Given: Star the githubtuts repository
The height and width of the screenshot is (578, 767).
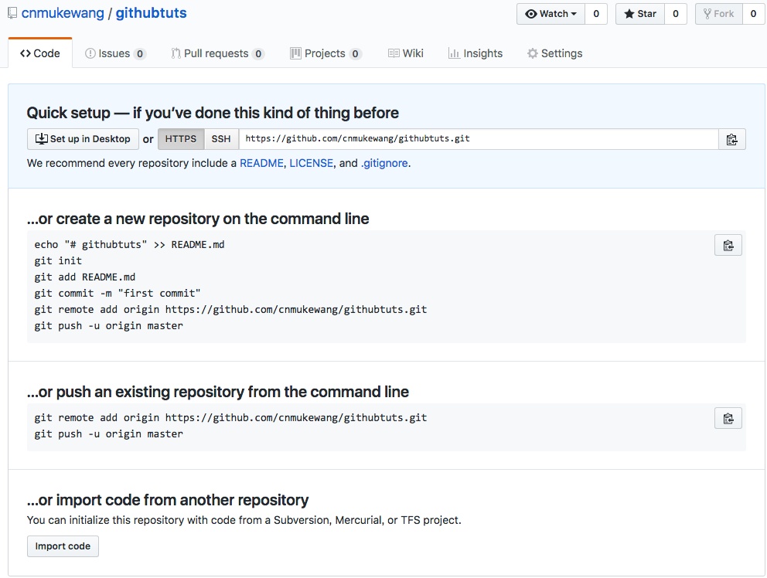Looking at the screenshot, I should [639, 14].
